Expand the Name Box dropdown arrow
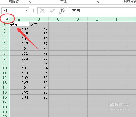Viewport: 136px width, 117px height. (x=26, y=10)
